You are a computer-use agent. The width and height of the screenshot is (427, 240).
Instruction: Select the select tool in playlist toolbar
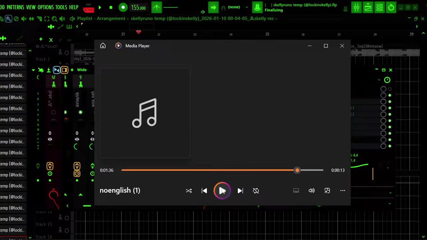pyautogui.click(x=47, y=19)
